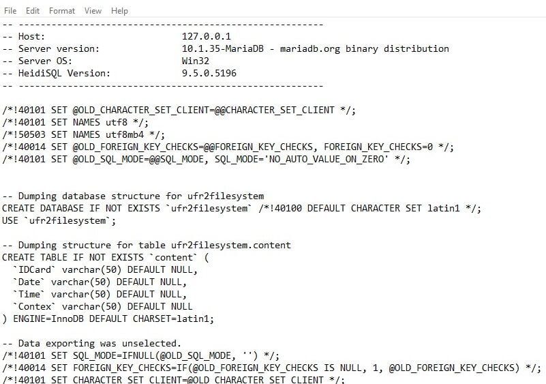This screenshot has height=384, width=546.
Task: Open the File menu
Action: click(x=10, y=11)
